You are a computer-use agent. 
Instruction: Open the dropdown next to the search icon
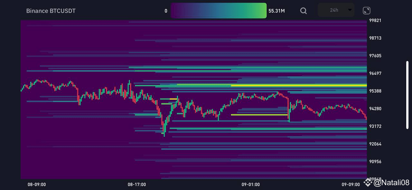click(x=335, y=10)
